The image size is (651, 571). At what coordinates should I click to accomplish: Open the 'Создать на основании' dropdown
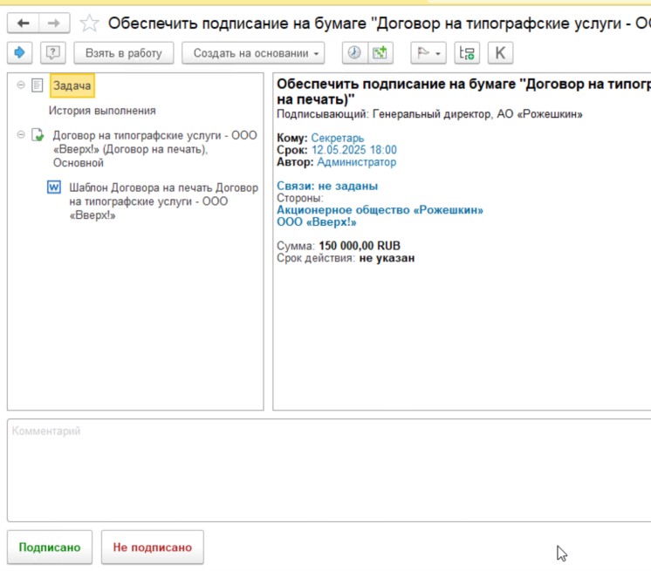(252, 53)
